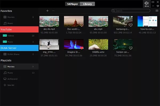Viewport: 160px width, 106px height.
Task: Click the horizon zer... file name
Action: [123, 52]
